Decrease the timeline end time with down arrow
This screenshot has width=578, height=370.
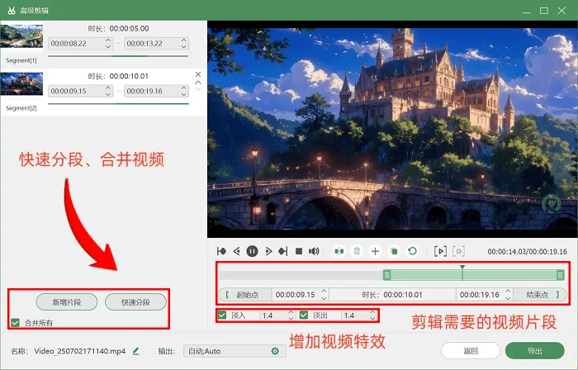508,298
